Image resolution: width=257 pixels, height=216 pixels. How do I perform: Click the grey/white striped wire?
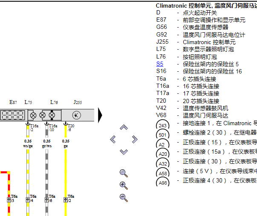[47, 173]
